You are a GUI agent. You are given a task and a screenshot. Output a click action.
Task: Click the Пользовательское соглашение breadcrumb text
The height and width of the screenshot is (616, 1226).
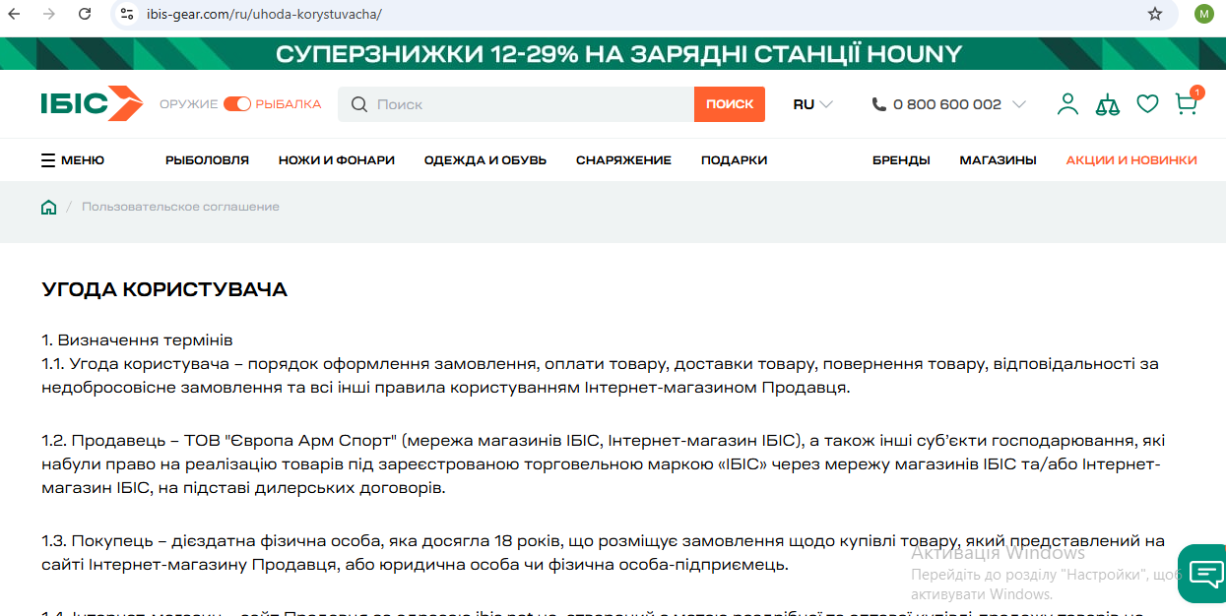[x=180, y=207]
